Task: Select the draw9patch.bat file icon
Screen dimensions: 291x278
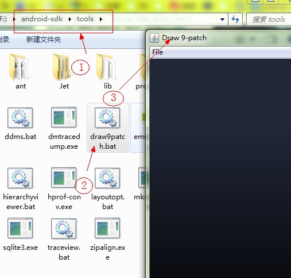Action: [107, 118]
